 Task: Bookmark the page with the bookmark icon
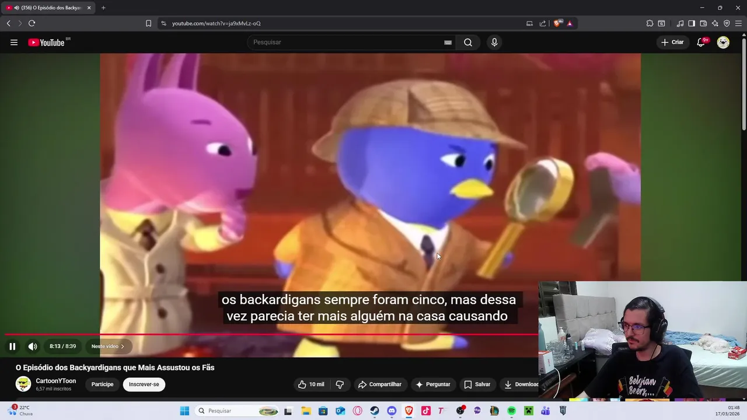pyautogui.click(x=148, y=23)
